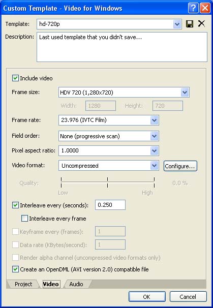Delete the template using the X icon
213x308 pixels.
[x=201, y=24]
